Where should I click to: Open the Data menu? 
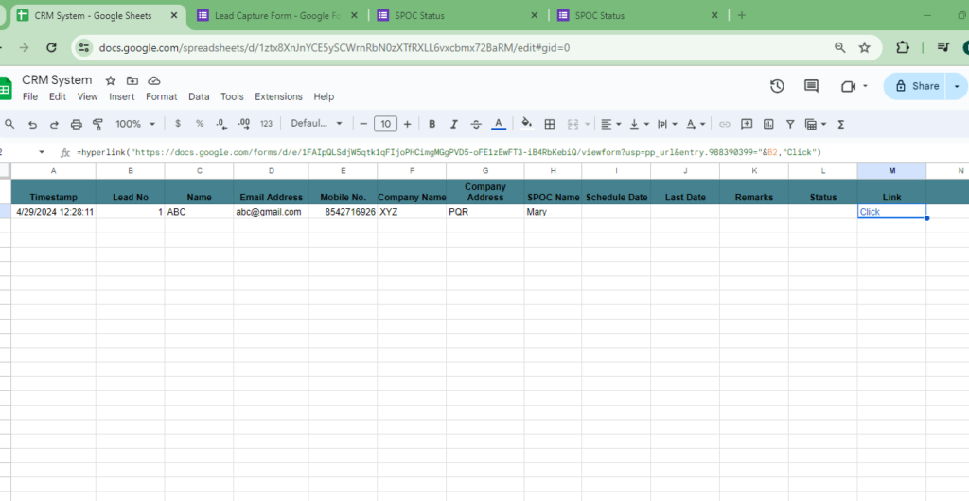click(x=199, y=96)
